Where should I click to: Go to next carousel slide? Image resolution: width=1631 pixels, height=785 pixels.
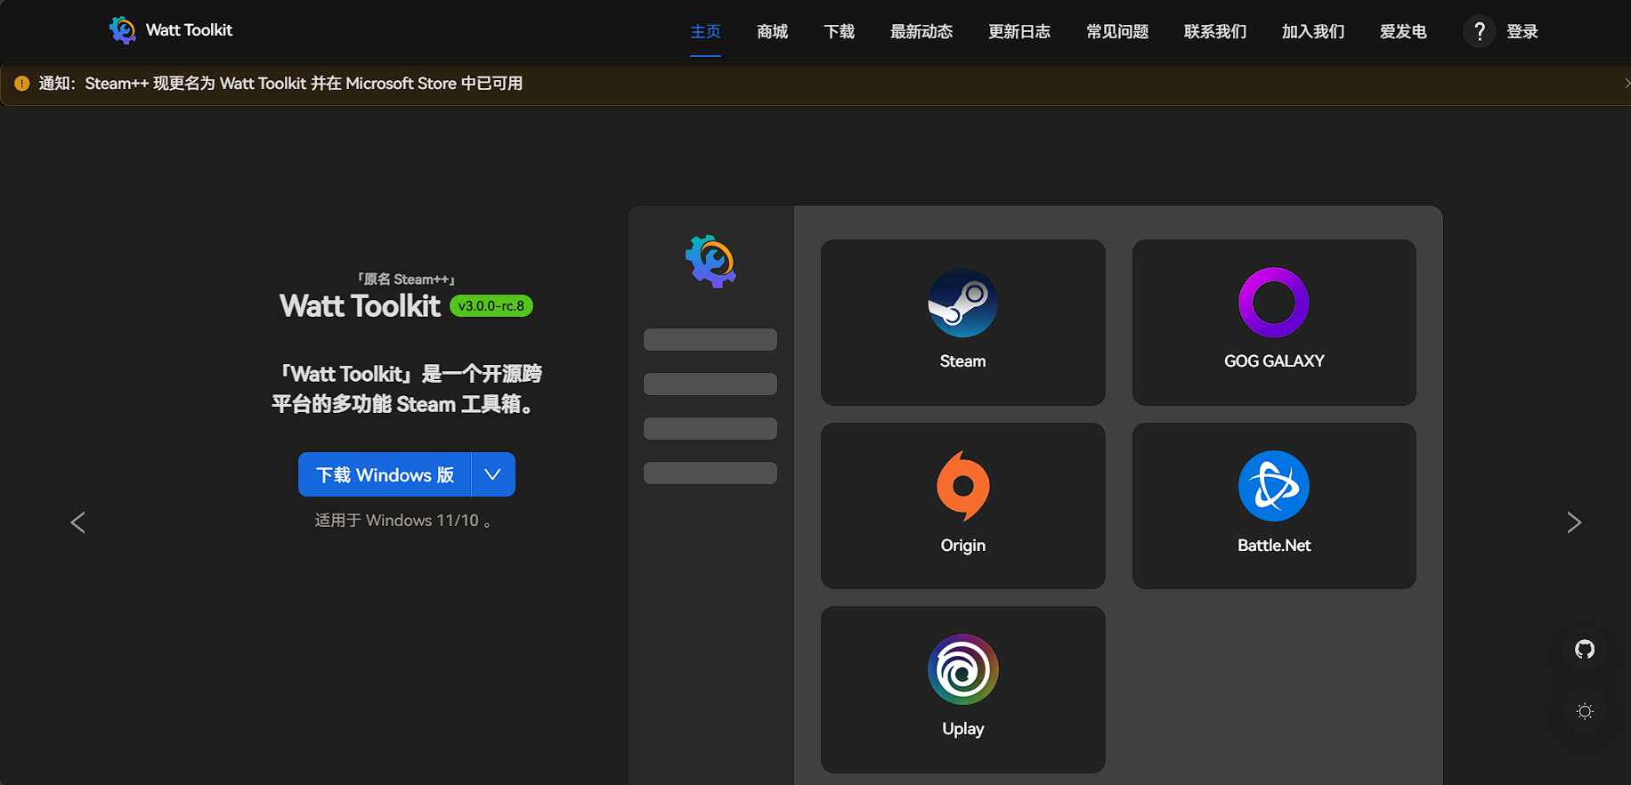pyautogui.click(x=1574, y=522)
